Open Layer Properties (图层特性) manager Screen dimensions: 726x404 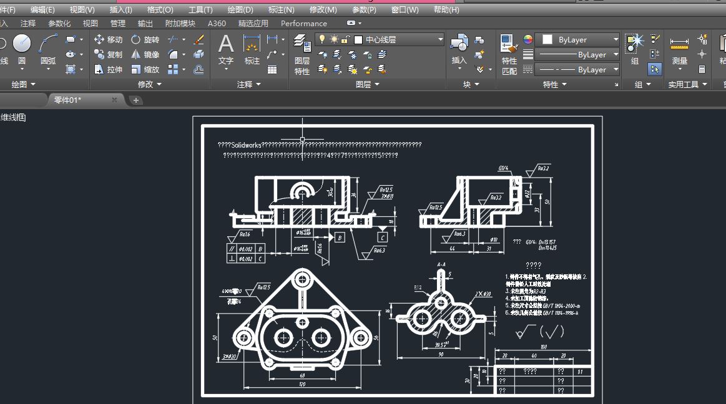302,54
